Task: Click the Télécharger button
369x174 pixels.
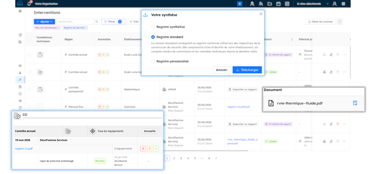Action: [x=247, y=70]
